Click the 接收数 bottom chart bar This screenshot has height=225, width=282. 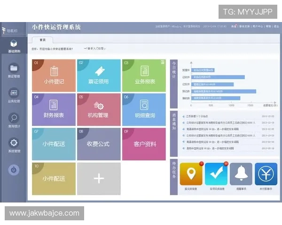[x=216, y=98]
